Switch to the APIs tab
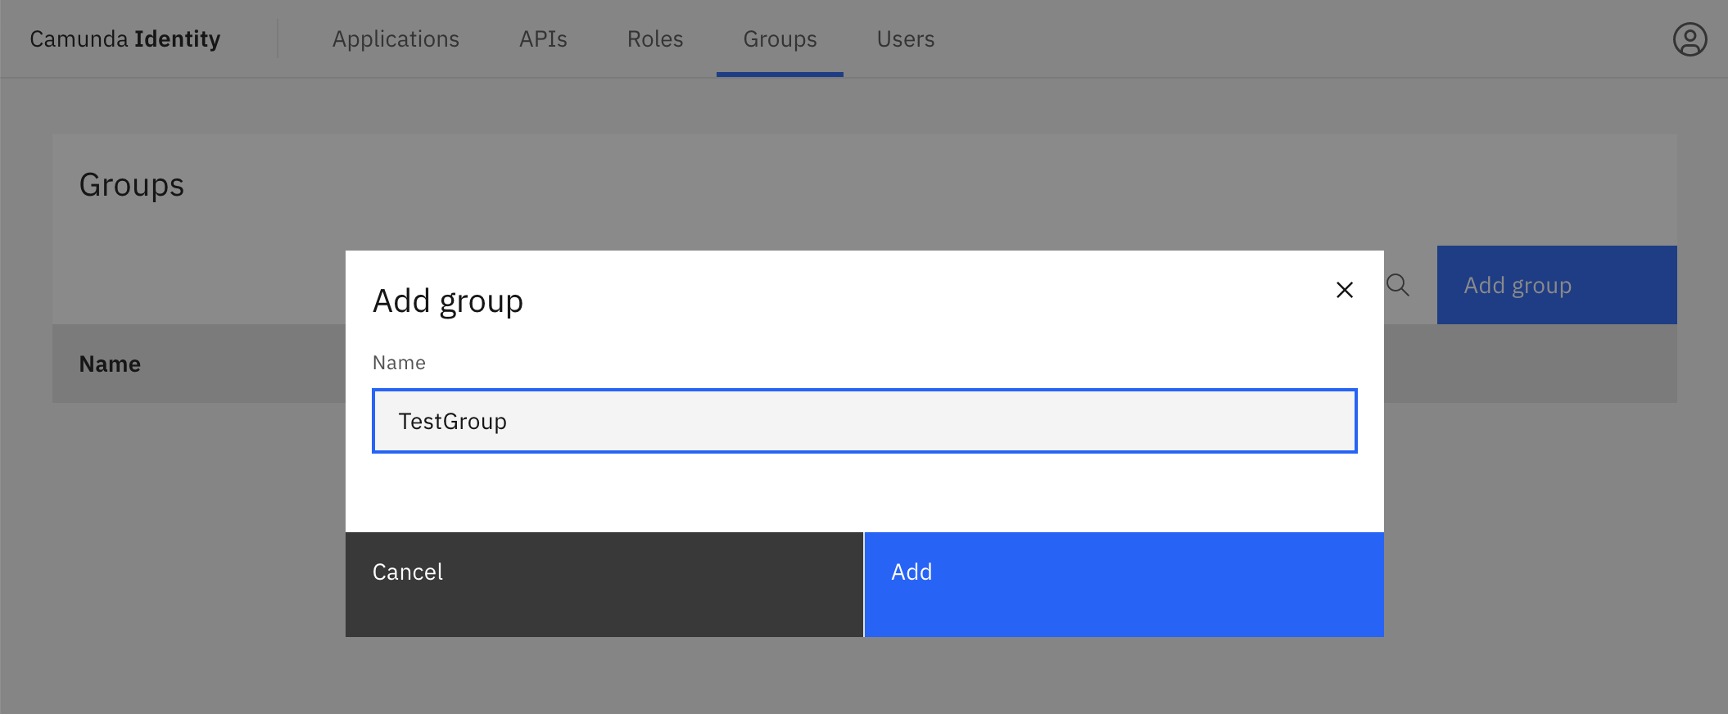The image size is (1728, 714). [x=543, y=39]
